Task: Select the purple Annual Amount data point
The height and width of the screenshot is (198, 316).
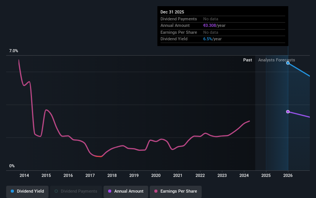Action: coord(288,112)
